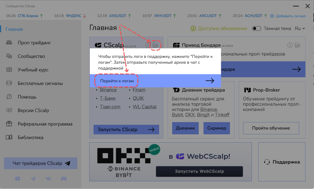Show info icon on CScalp card
The image size is (314, 189).
(x=148, y=45)
